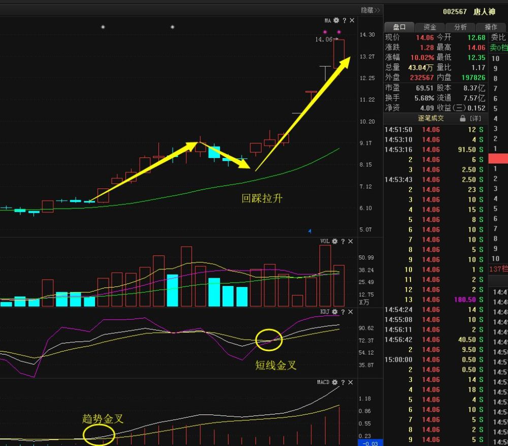The image size is (508, 446).
Task: Show help for VOL indicator
Action: pyautogui.click(x=343, y=241)
